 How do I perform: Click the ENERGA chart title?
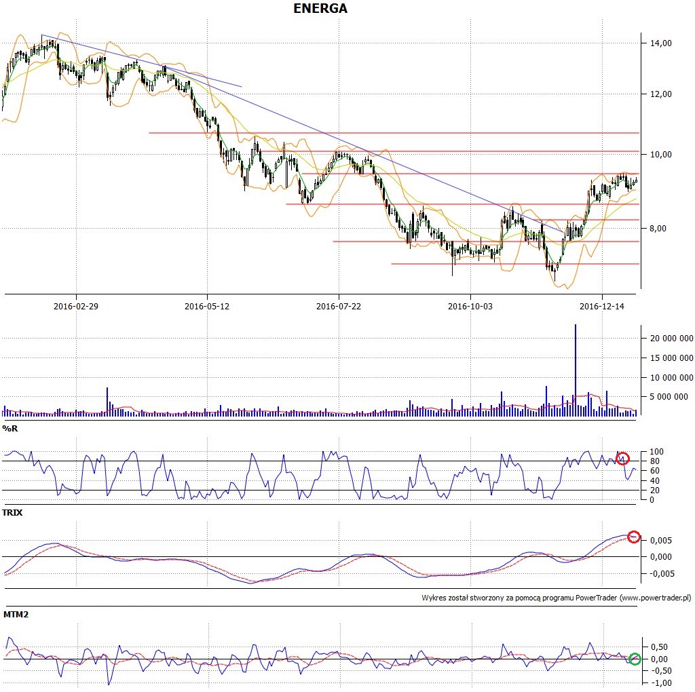click(320, 8)
